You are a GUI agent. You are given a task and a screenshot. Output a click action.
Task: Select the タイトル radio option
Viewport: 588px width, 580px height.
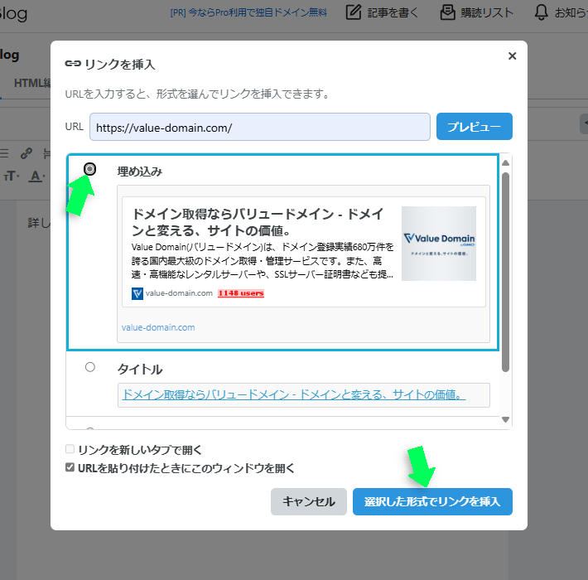90,367
